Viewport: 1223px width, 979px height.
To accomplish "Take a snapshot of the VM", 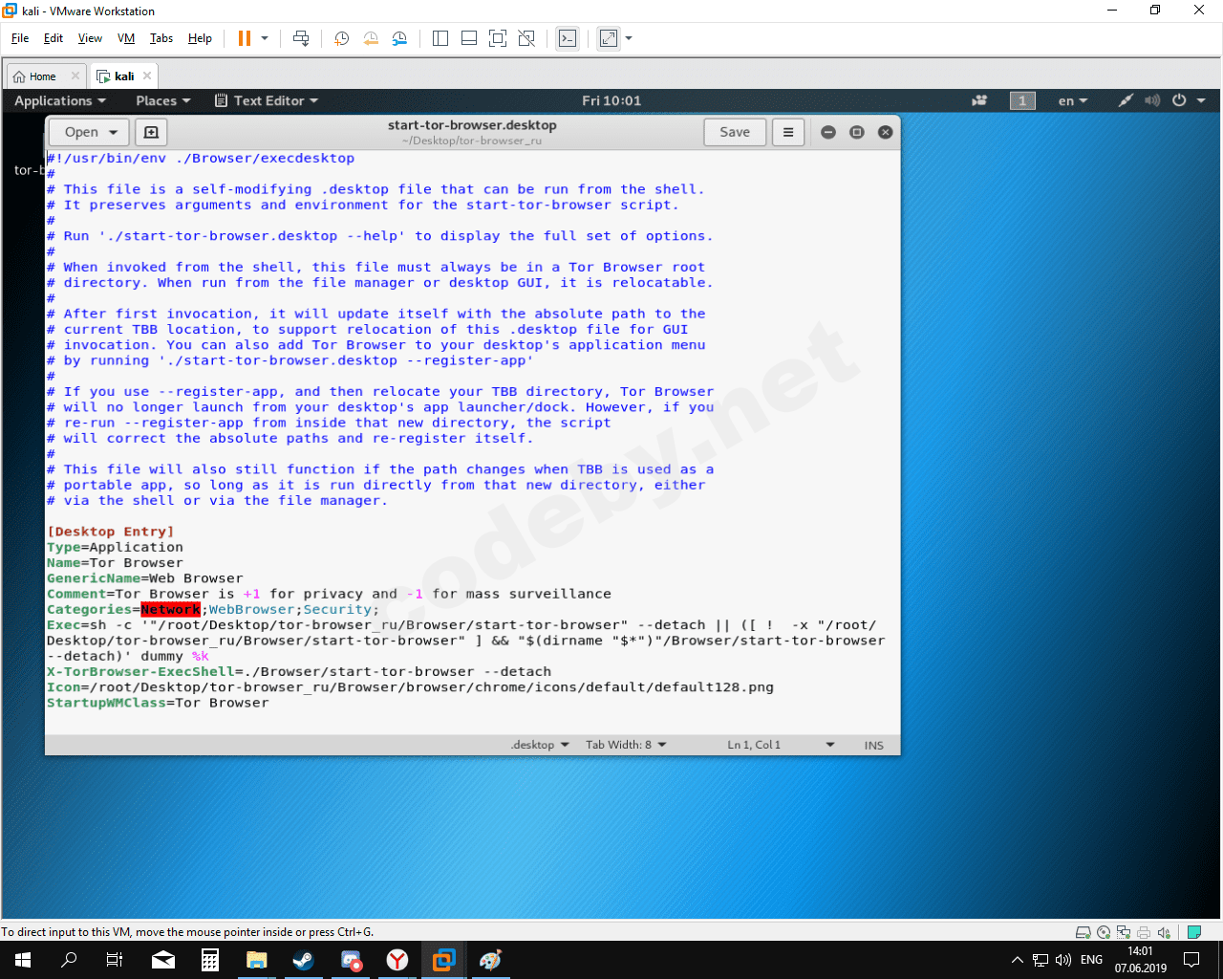I will coord(341,38).
